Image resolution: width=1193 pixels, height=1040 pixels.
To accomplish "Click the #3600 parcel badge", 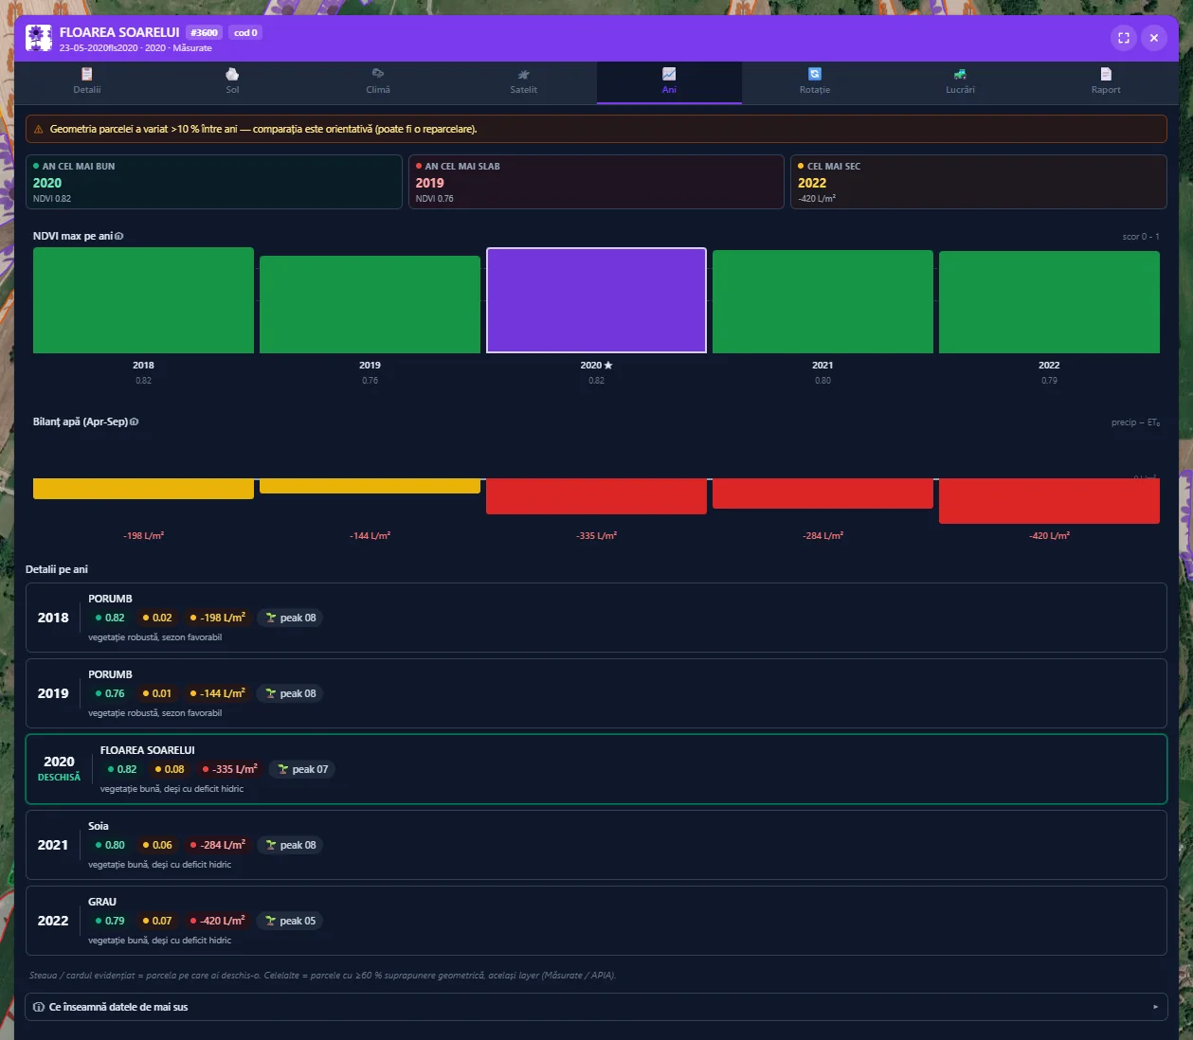I will click(x=205, y=32).
